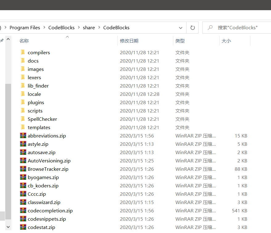Click the codecompletion.zip WinRAR icon
Image resolution: width=271 pixels, height=233 pixels.
click(23, 211)
